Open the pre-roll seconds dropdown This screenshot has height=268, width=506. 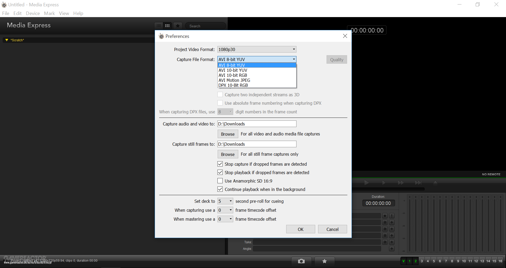(x=225, y=201)
